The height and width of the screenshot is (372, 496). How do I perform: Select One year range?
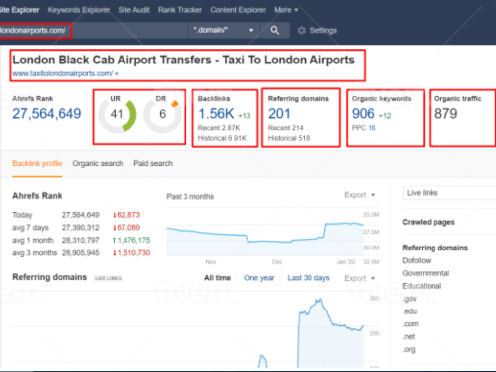259,278
